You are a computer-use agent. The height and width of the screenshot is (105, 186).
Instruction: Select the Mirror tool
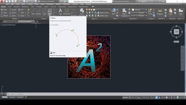13,13
